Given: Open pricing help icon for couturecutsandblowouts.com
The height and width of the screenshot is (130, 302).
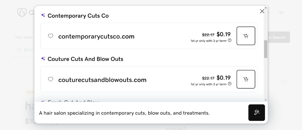Looking at the screenshot, I should pos(230,84).
